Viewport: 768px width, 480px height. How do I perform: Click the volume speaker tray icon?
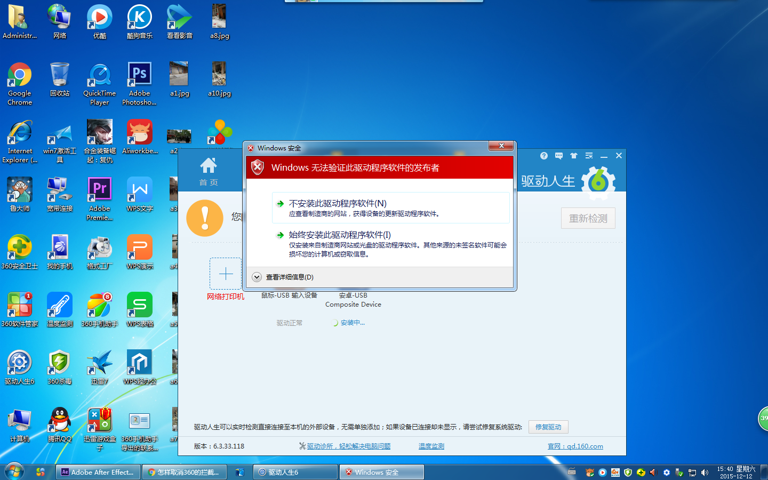705,472
